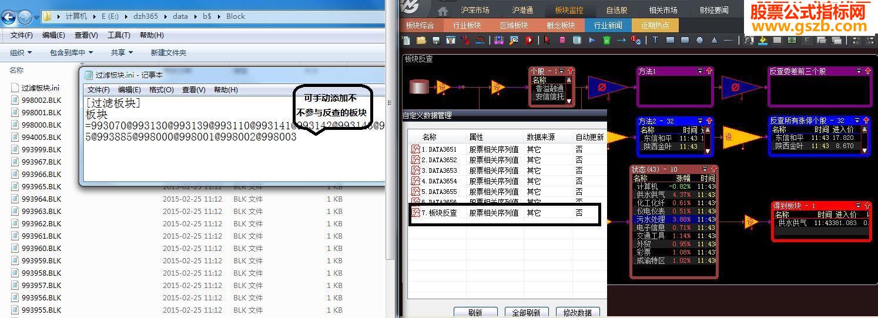Select 污水处理 row in 状态 node

(x=673, y=219)
